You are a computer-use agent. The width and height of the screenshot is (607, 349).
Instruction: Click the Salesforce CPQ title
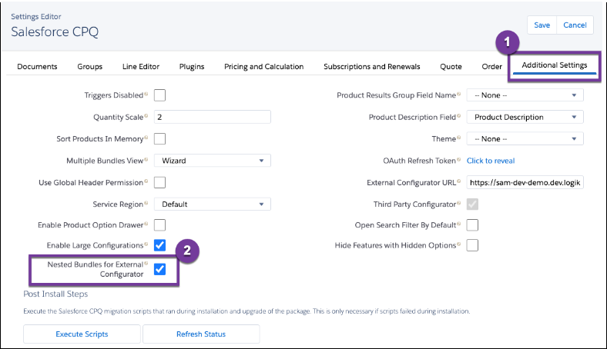point(55,32)
